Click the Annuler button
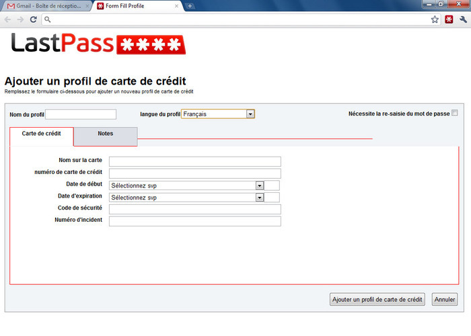The image size is (471, 336). tap(445, 300)
